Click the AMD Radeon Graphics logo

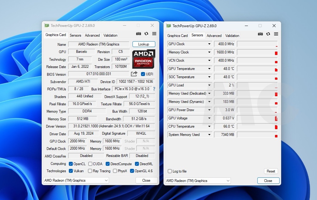tap(144, 59)
